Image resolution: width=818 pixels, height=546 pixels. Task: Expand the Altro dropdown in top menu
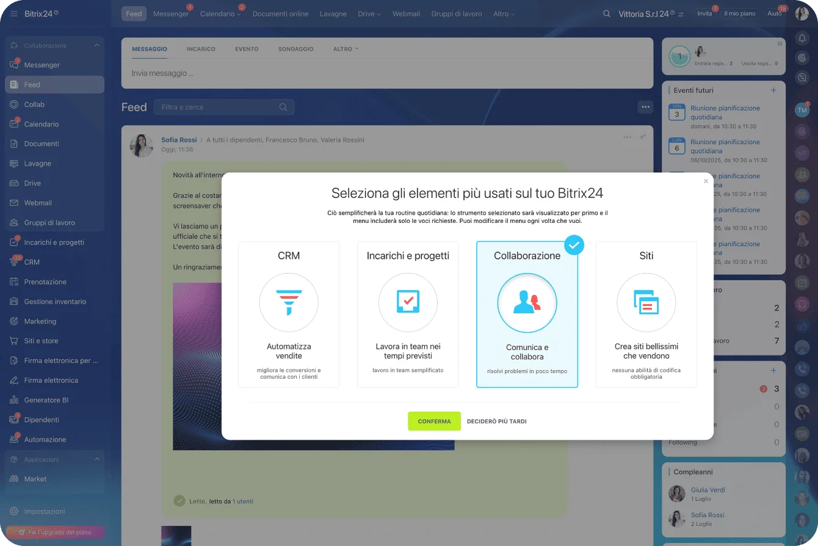[504, 13]
